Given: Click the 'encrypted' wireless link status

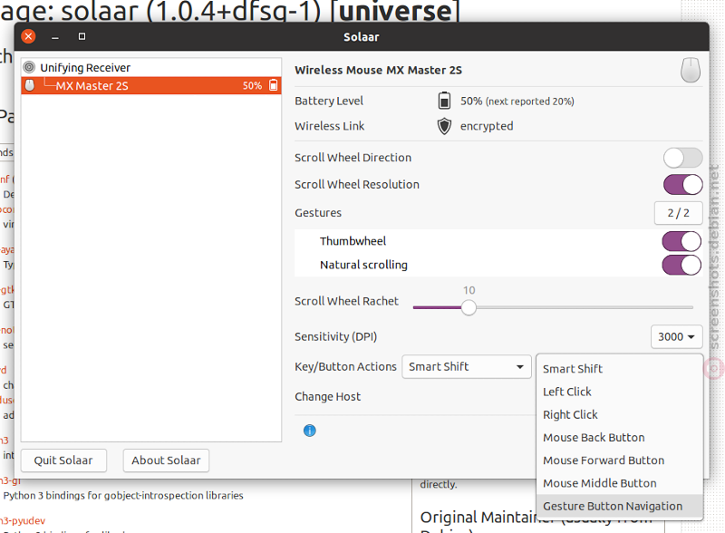Looking at the screenshot, I should [x=487, y=126].
